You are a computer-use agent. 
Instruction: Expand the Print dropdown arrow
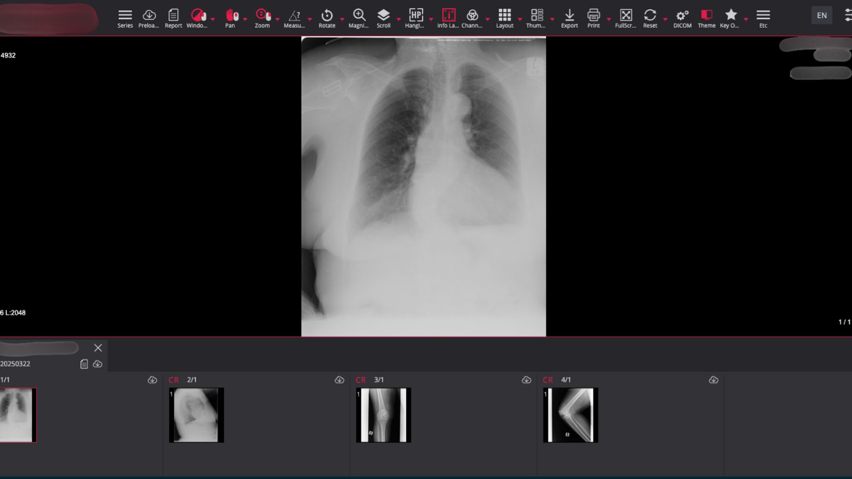pyautogui.click(x=609, y=19)
